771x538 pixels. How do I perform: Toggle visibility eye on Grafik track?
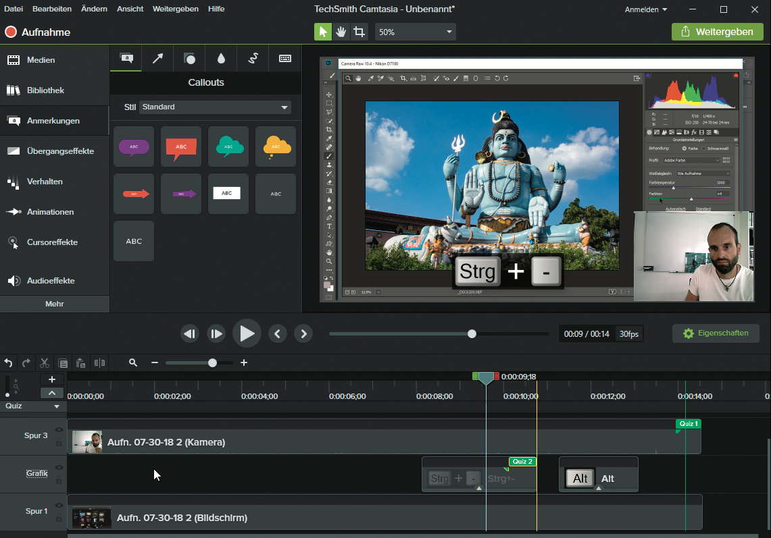point(59,468)
